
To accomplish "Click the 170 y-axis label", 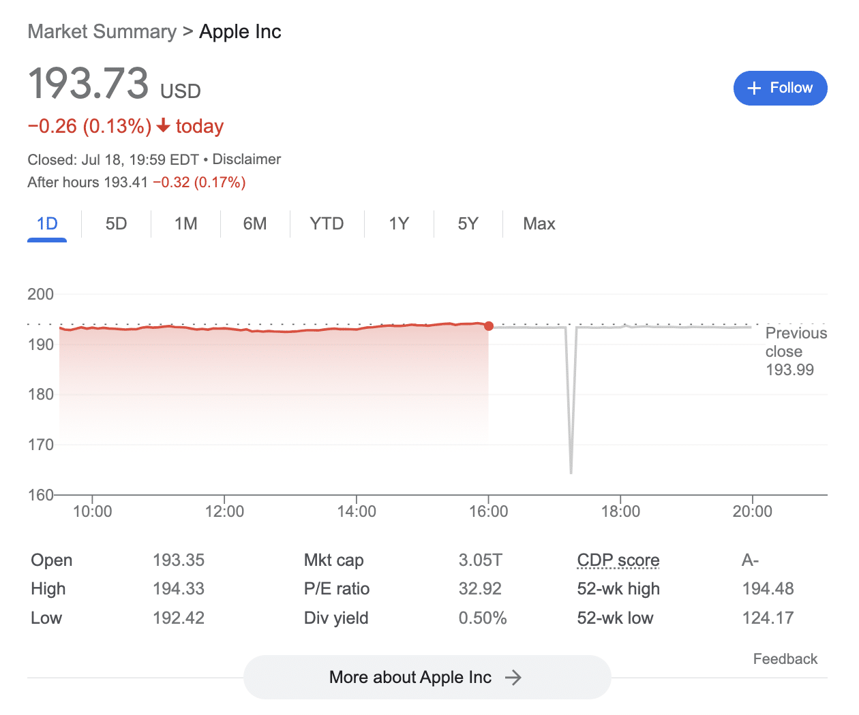I will coord(40,445).
